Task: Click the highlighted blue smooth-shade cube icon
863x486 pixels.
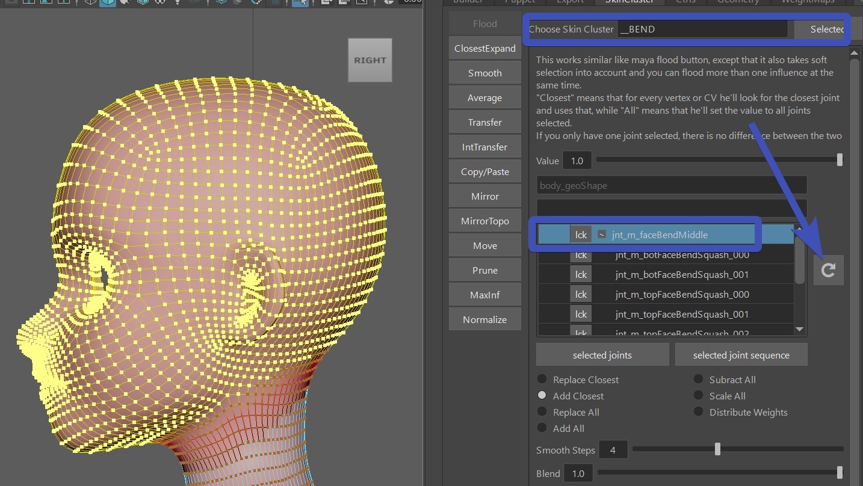Action: point(108,2)
